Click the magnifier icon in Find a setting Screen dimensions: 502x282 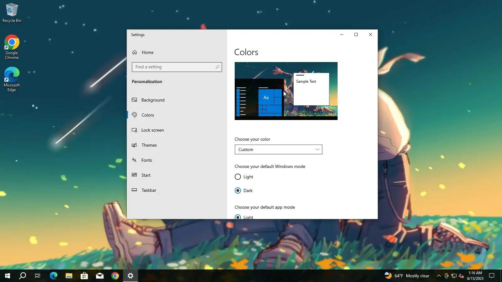click(x=217, y=67)
